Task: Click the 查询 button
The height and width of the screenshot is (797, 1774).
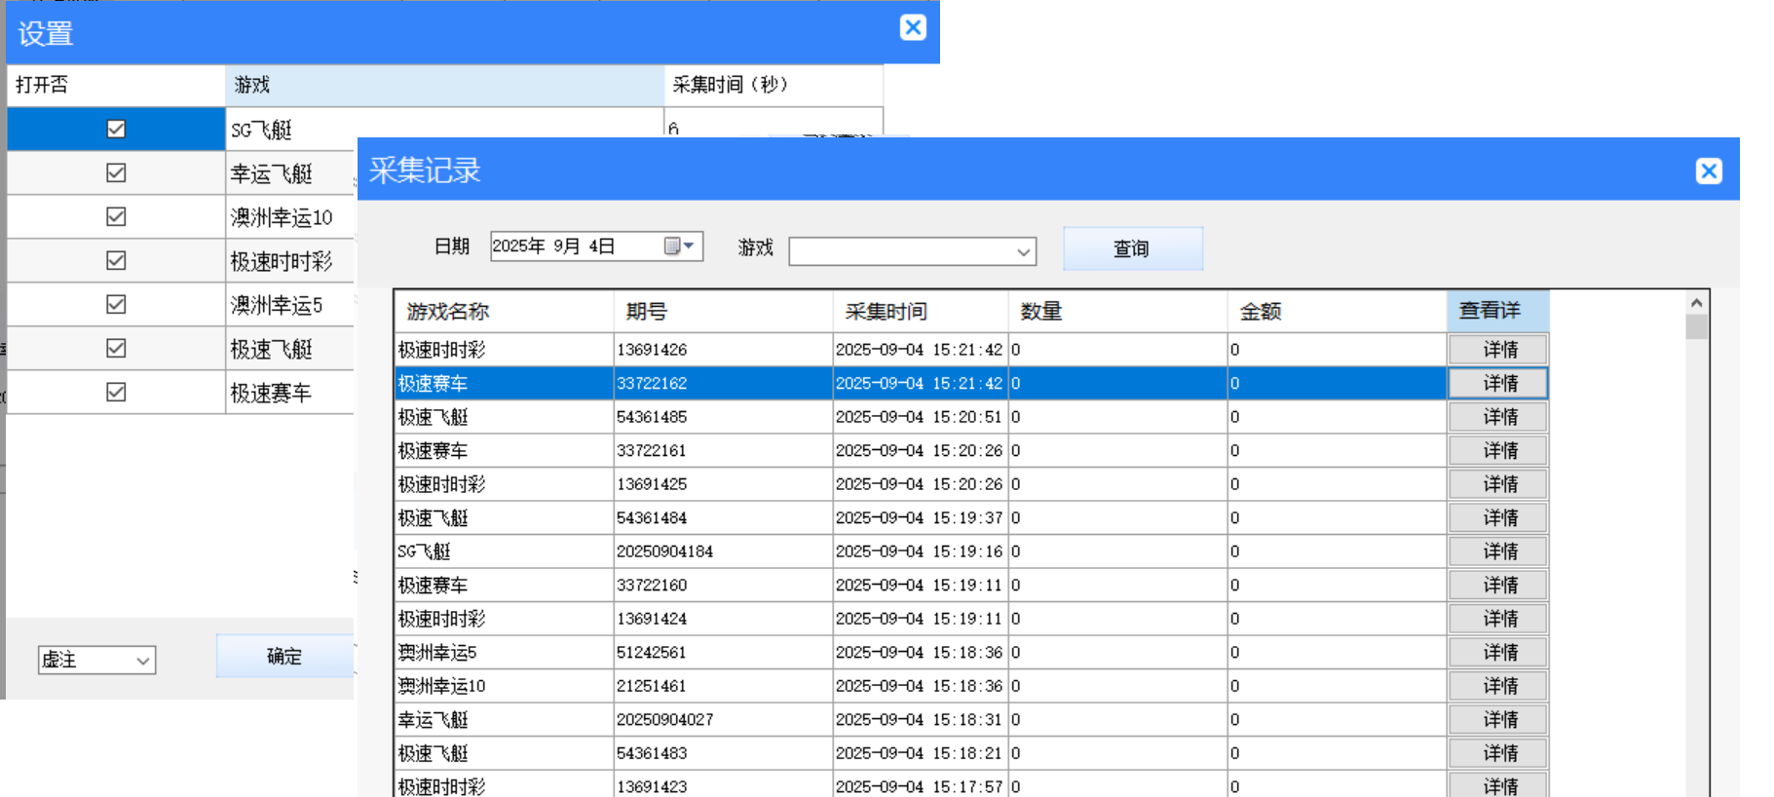Action: [x=1132, y=249]
